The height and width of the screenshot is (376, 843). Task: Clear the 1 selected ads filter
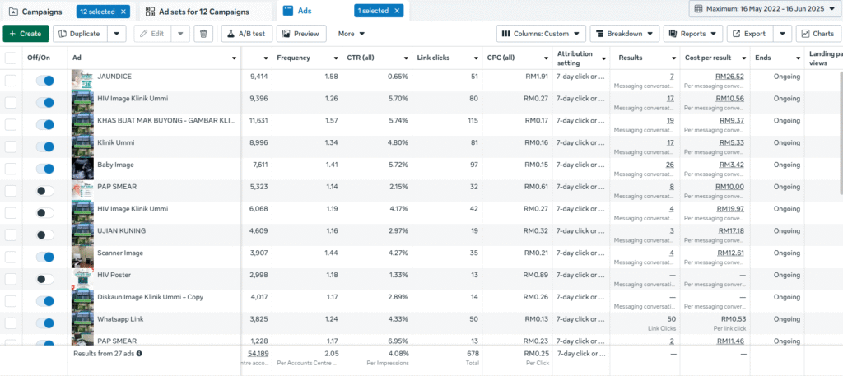coord(397,12)
